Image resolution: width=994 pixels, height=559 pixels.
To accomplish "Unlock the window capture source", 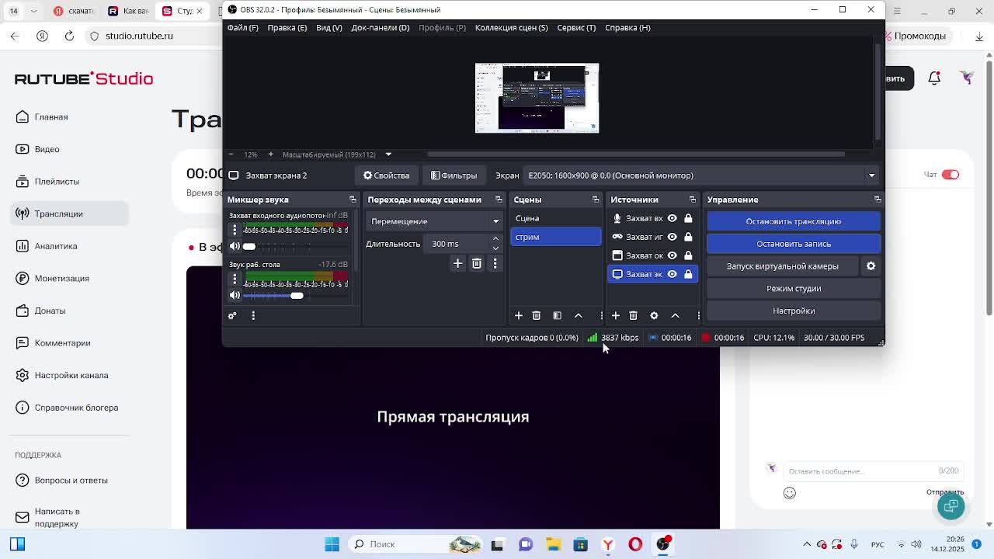I will click(x=688, y=255).
